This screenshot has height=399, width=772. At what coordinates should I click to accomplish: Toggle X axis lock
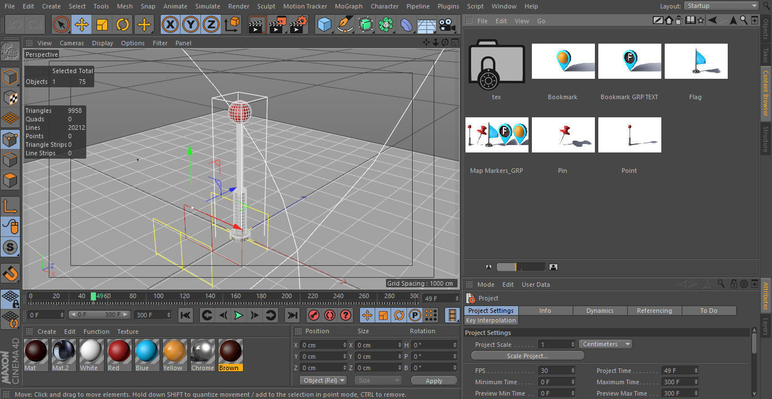(x=170, y=24)
